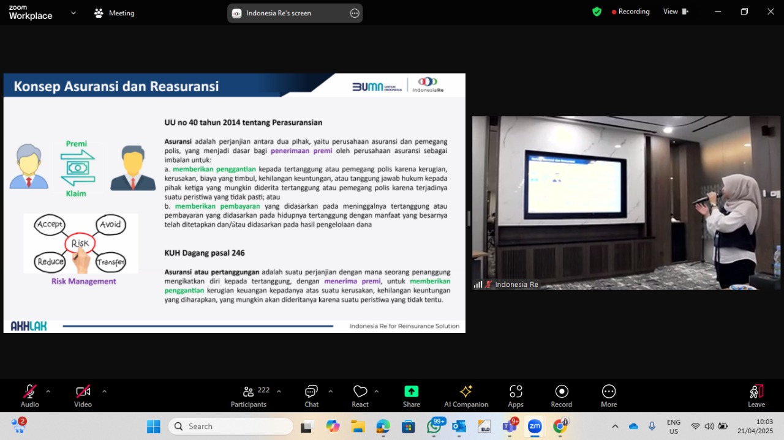This screenshot has width=784, height=440.
Task: Open the React emoji icon
Action: point(360,392)
